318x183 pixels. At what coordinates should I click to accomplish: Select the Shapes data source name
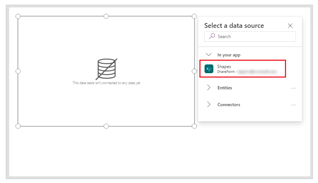(x=224, y=66)
